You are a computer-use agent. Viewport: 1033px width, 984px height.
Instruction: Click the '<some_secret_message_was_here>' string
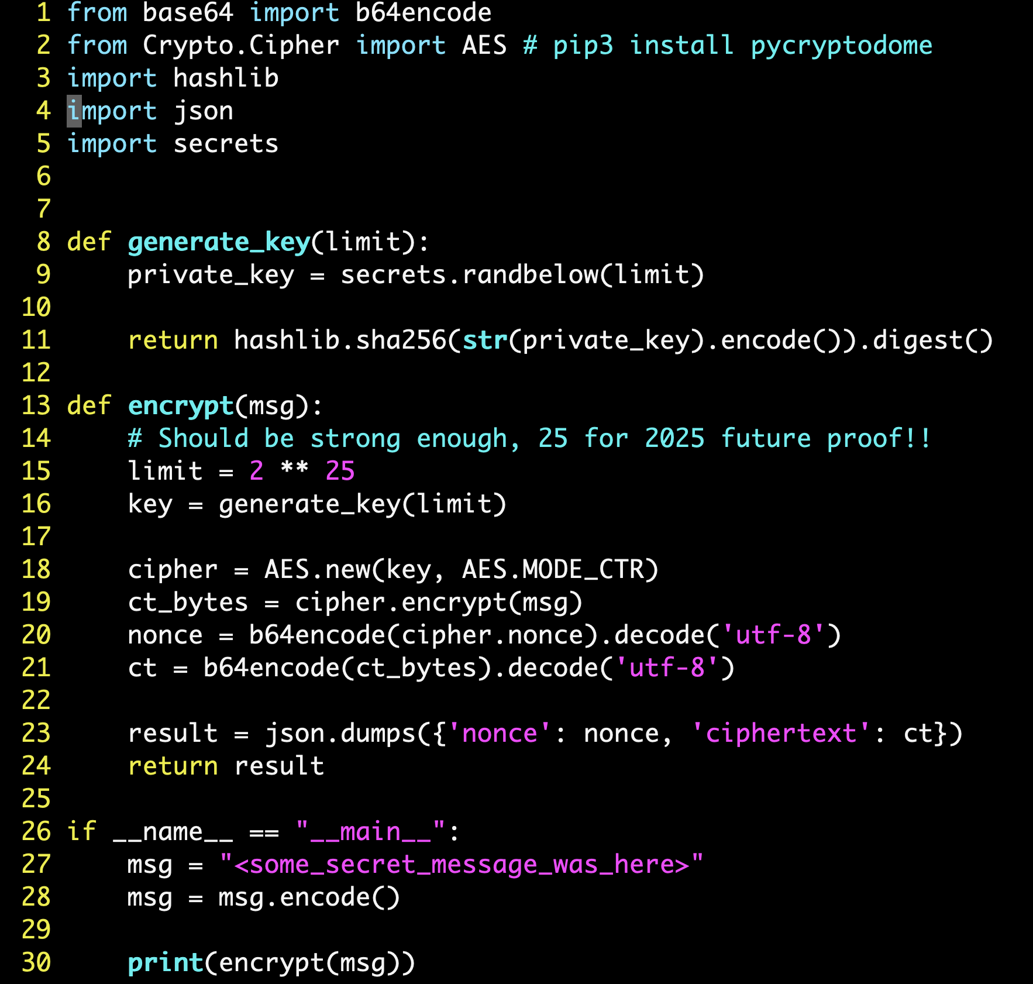pyautogui.click(x=462, y=865)
